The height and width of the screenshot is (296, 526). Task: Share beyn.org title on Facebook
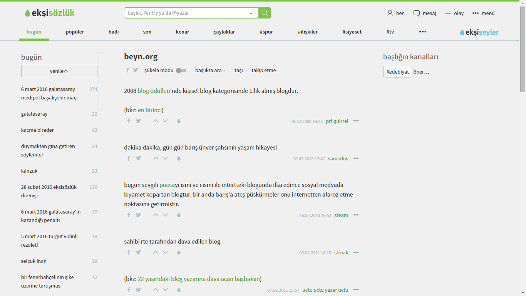(128, 70)
